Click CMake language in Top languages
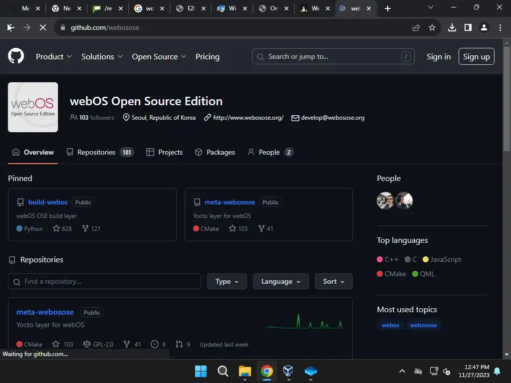This screenshot has height=383, width=511. 391,274
